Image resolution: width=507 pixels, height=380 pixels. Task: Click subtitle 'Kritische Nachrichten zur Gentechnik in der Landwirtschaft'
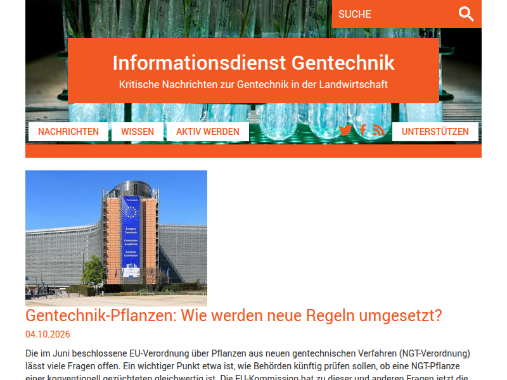(x=253, y=84)
